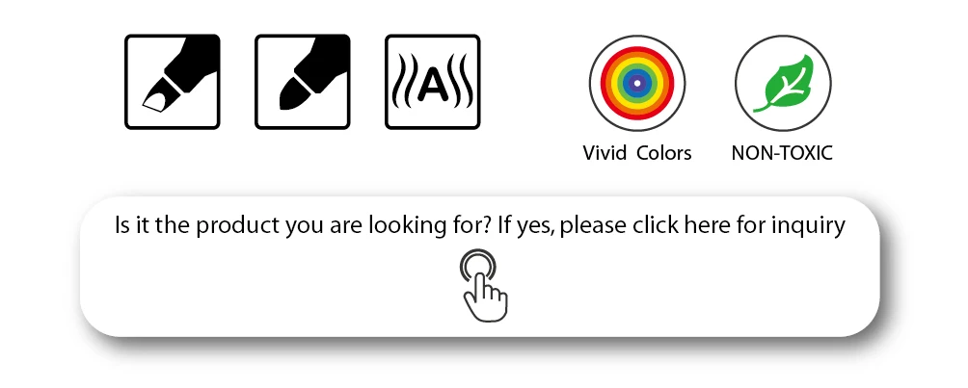Click the rainbow Vivid Colors circle icon

point(637,83)
